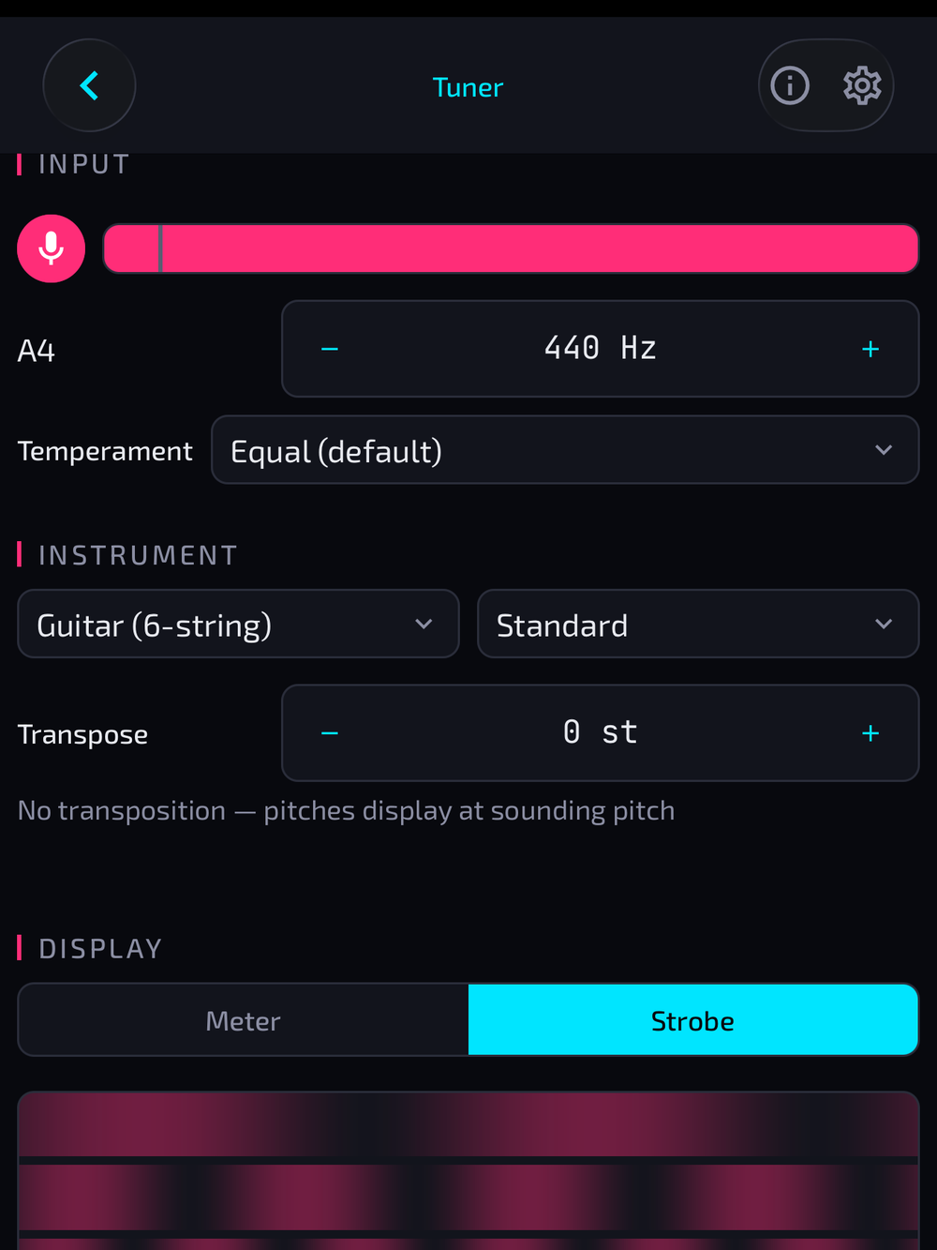The image size is (937, 1250).
Task: Increase A4 reference frequency with the plus icon
Action: [x=870, y=349]
